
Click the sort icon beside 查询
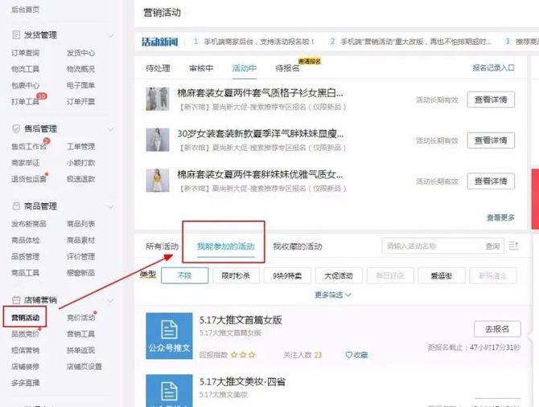513,246
